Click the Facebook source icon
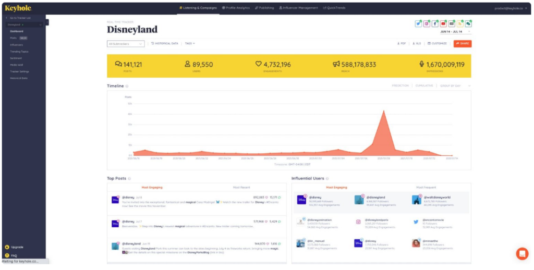 pos(435,24)
